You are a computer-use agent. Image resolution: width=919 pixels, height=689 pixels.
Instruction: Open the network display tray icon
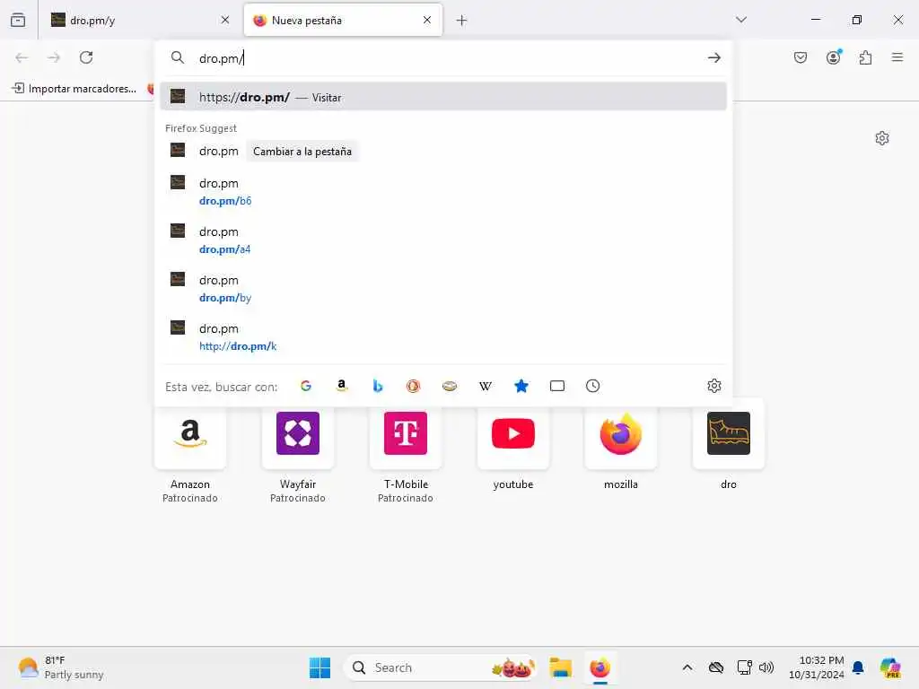point(744,667)
